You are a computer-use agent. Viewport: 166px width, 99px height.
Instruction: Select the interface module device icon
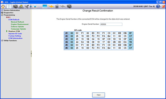click(57, 6)
